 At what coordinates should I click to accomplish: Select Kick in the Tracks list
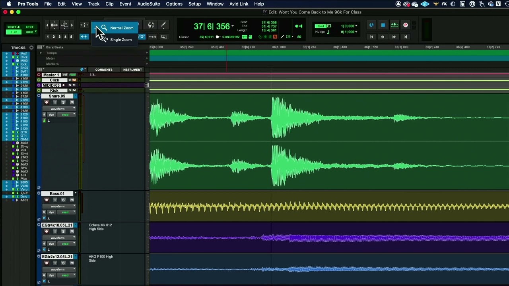(24, 64)
